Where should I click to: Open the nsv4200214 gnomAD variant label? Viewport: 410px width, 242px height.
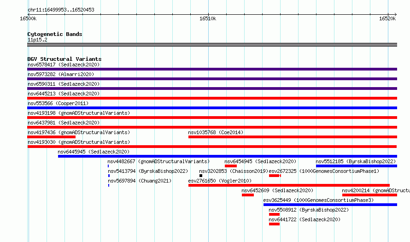coord(376,190)
